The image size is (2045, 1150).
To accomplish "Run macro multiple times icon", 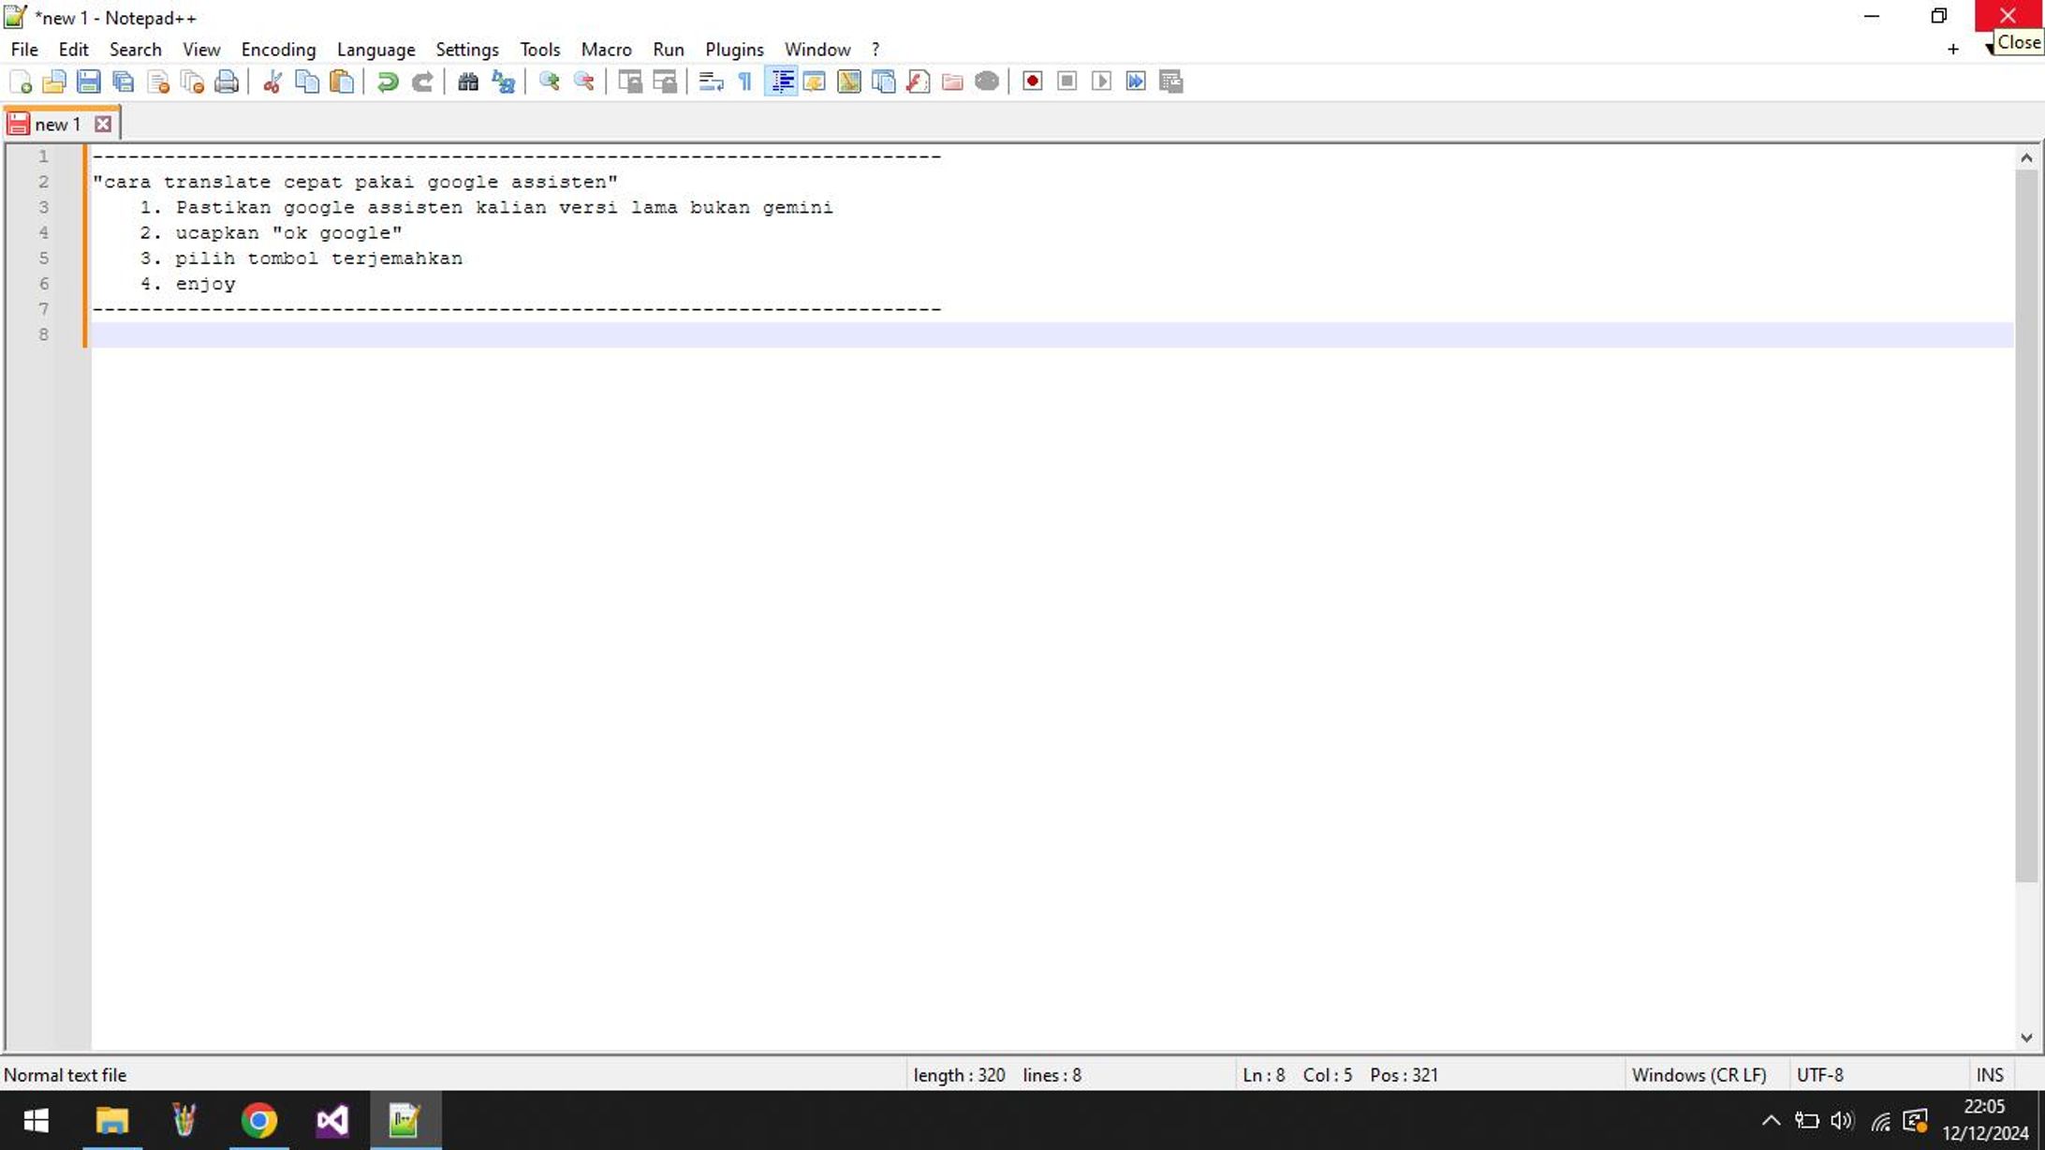I will (x=1137, y=82).
